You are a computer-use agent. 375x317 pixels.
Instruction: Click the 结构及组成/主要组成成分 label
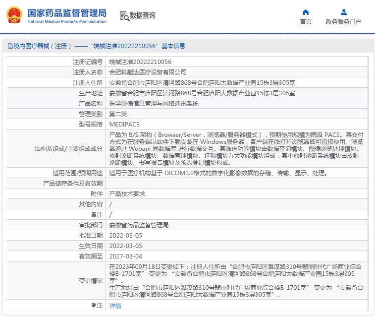[x=69, y=149]
